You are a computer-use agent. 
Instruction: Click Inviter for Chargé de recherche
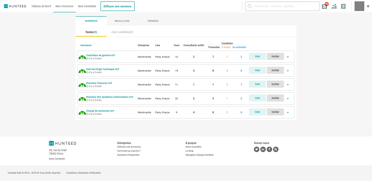[276, 112]
